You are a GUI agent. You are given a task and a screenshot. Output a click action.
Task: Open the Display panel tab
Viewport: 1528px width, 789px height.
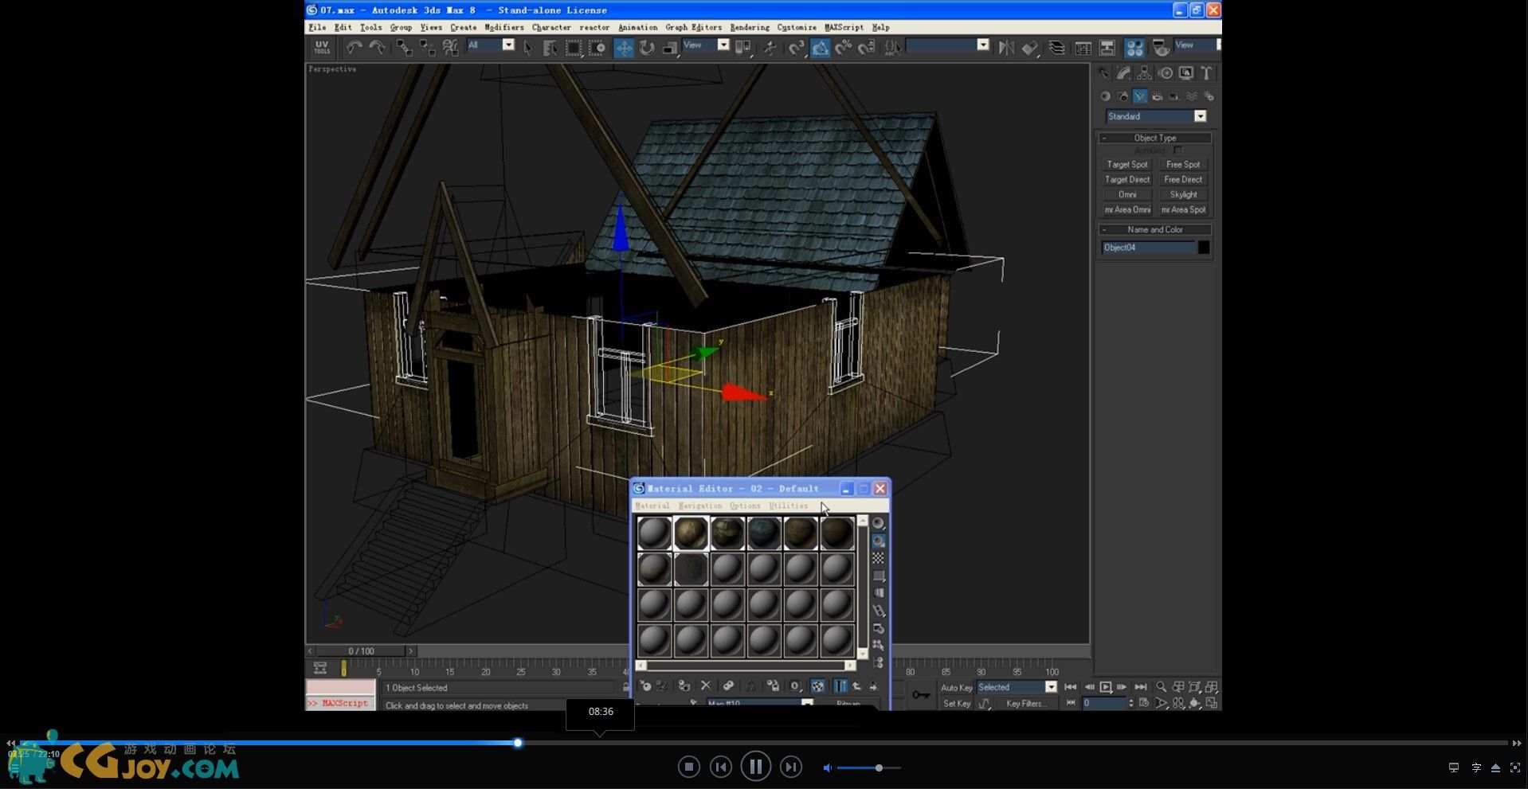click(1186, 73)
